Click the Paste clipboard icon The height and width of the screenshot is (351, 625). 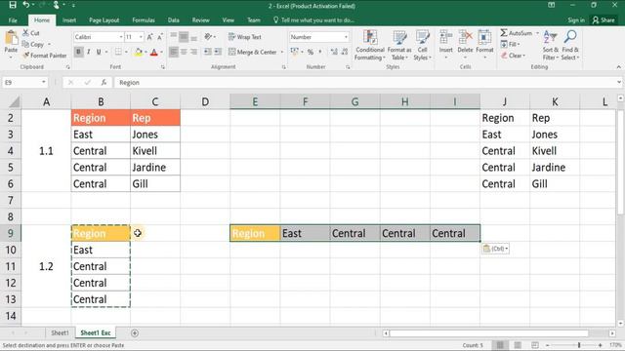(x=11, y=38)
